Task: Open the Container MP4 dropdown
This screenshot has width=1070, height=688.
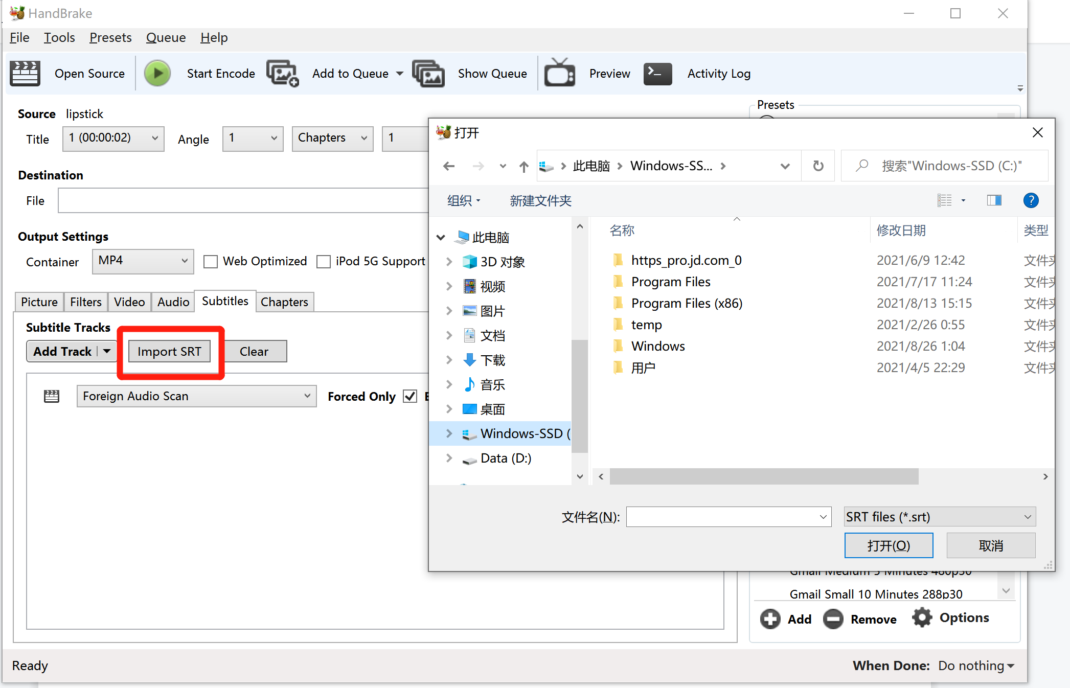Action: pos(143,261)
